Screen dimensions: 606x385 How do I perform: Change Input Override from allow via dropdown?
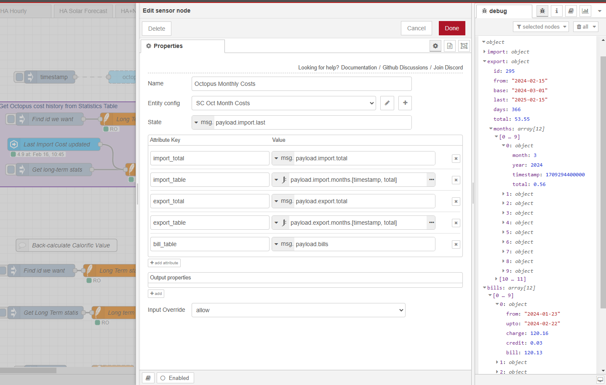[x=298, y=310]
